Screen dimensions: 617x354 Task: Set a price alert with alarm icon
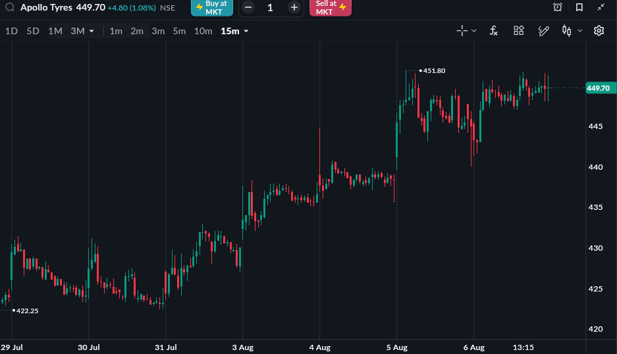point(558,7)
